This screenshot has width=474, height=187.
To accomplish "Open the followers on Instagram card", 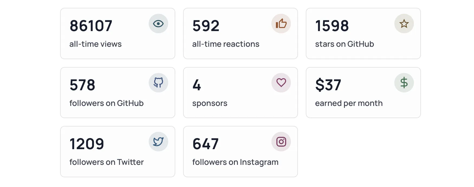I will click(240, 151).
